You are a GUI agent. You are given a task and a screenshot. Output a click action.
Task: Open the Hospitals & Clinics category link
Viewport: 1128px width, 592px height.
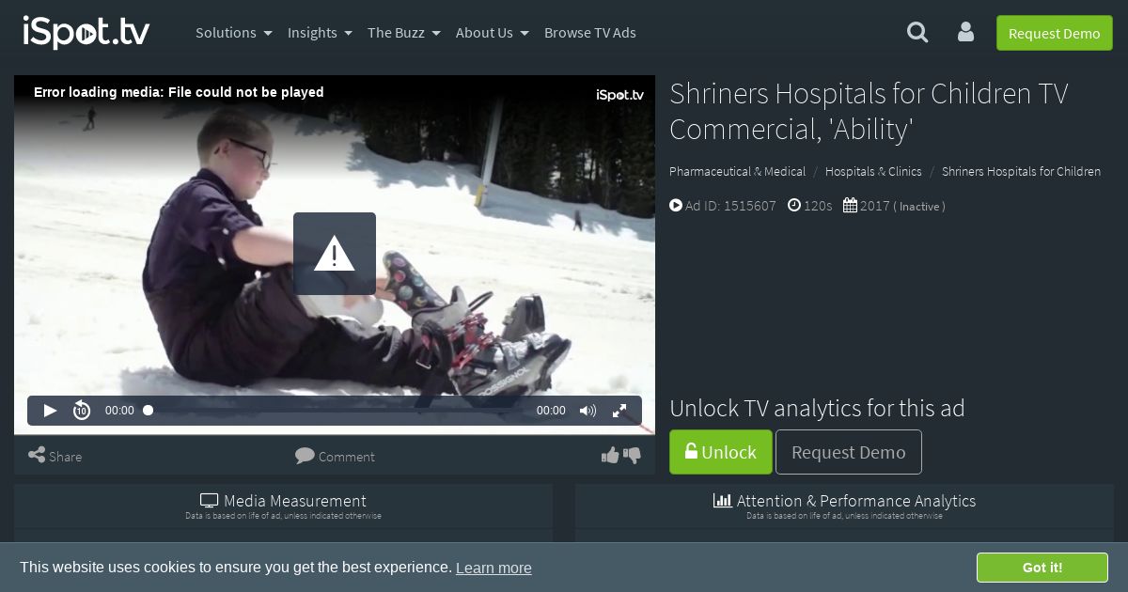pyautogui.click(x=873, y=171)
